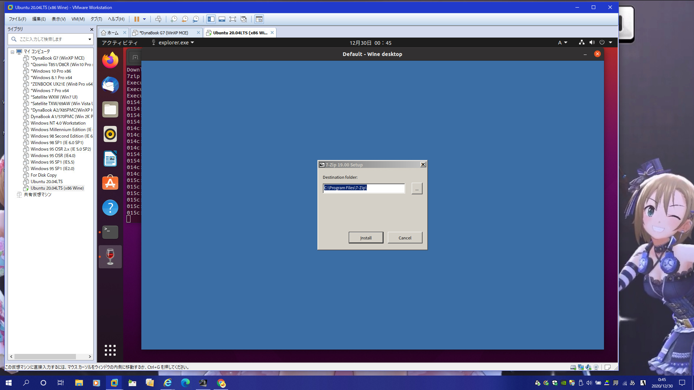694x390 pixels.
Task: Open Files from the Ubuntu dock
Action: coord(110,109)
